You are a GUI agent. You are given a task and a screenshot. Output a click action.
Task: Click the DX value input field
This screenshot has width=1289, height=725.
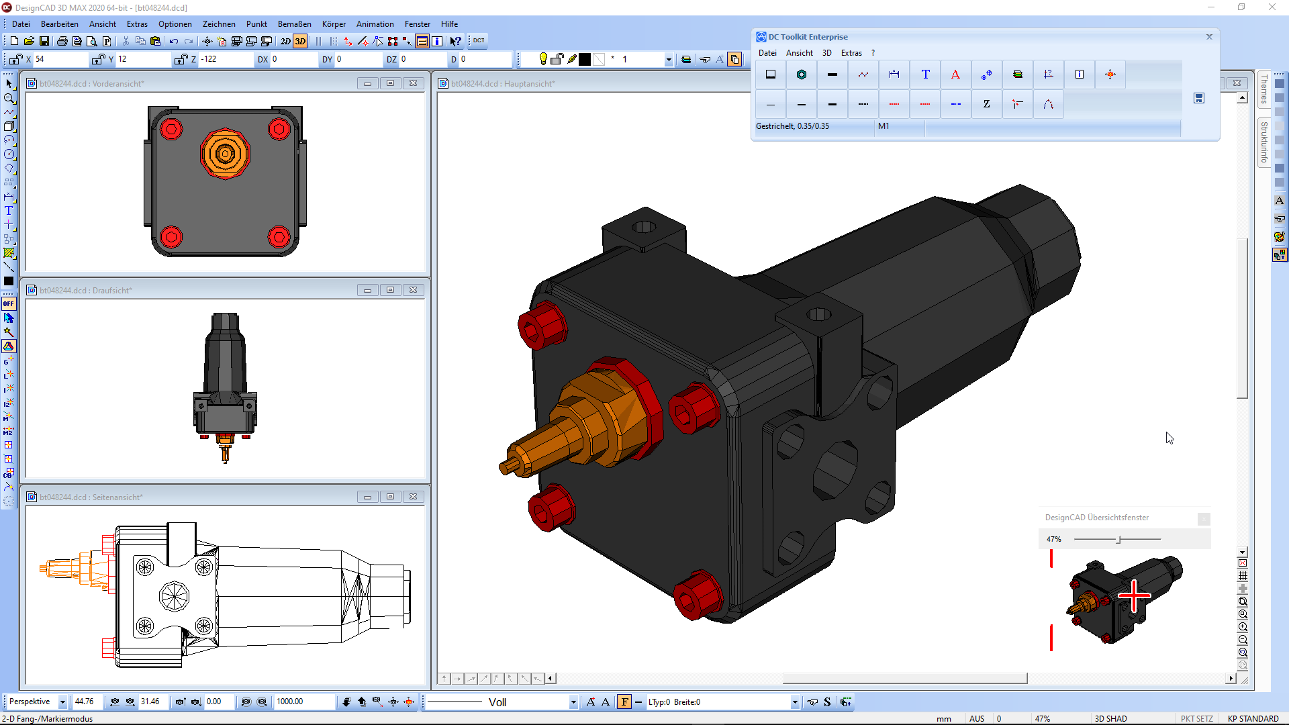tap(293, 59)
